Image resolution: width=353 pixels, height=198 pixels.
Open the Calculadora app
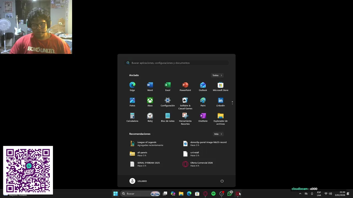(132, 117)
